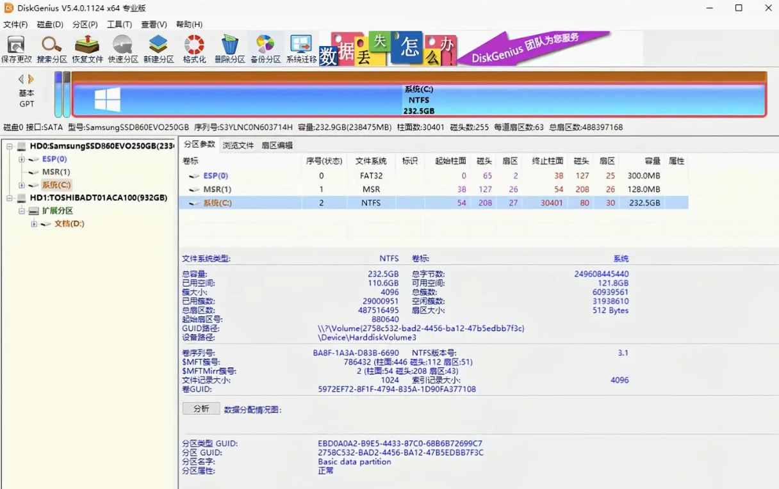Click the total bytes value 249608445440

tap(602, 274)
